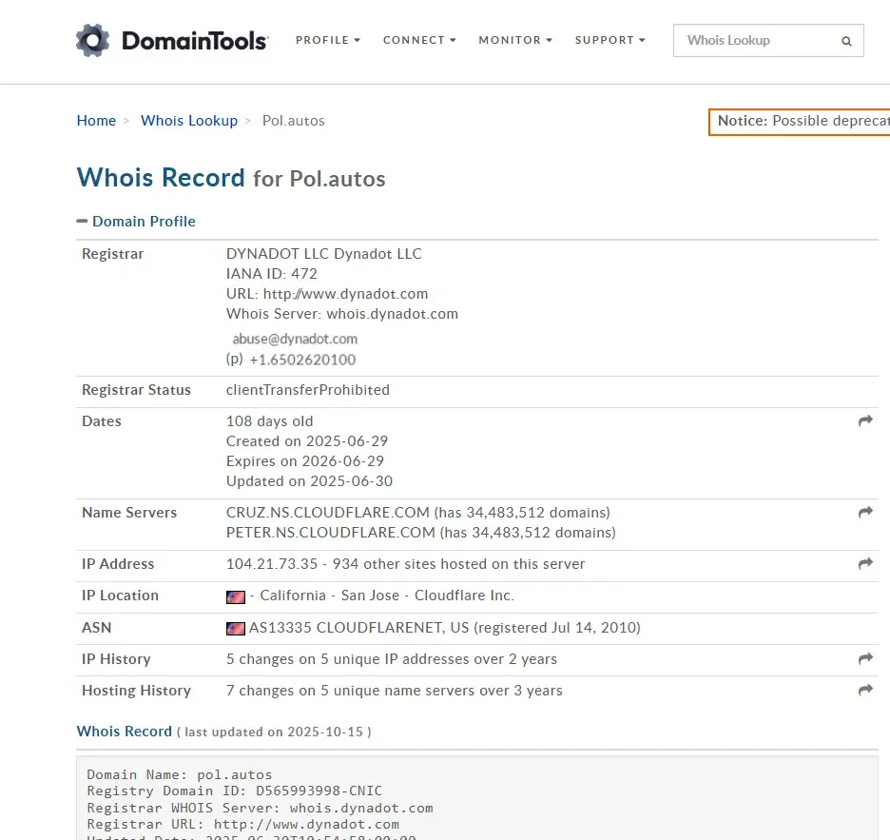Click the 'DYNADOT LLC Dynadot LLC' registrar name
Viewport: 890px width, 840px height.
click(x=324, y=254)
